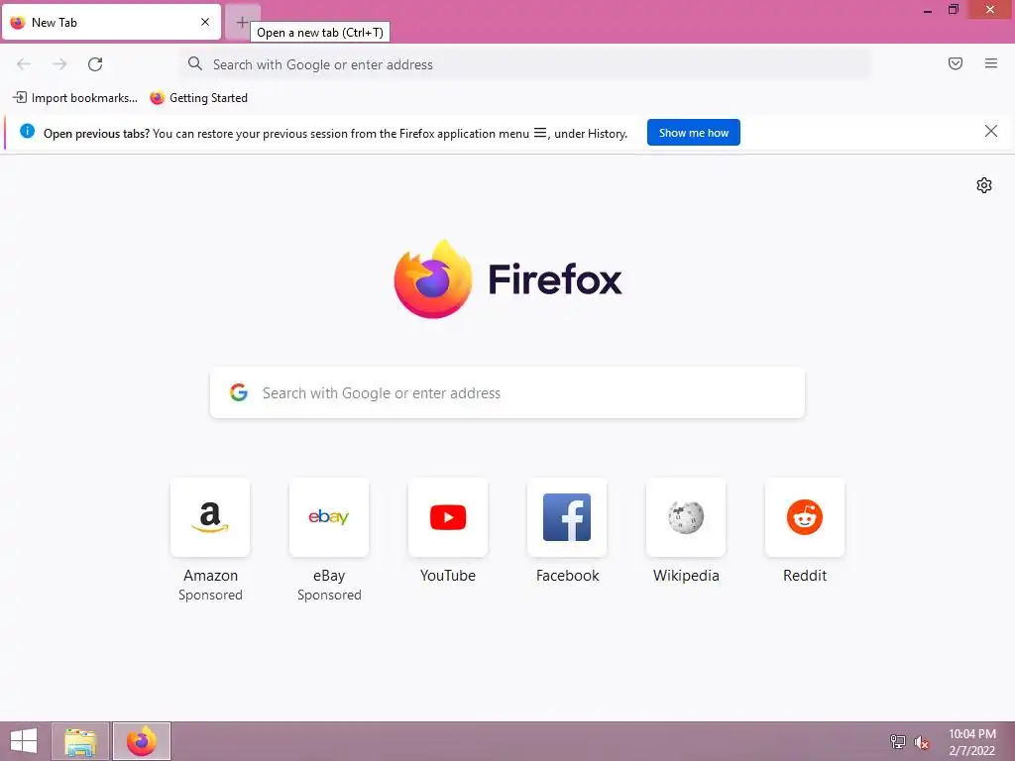Open the network tray icon

897,741
